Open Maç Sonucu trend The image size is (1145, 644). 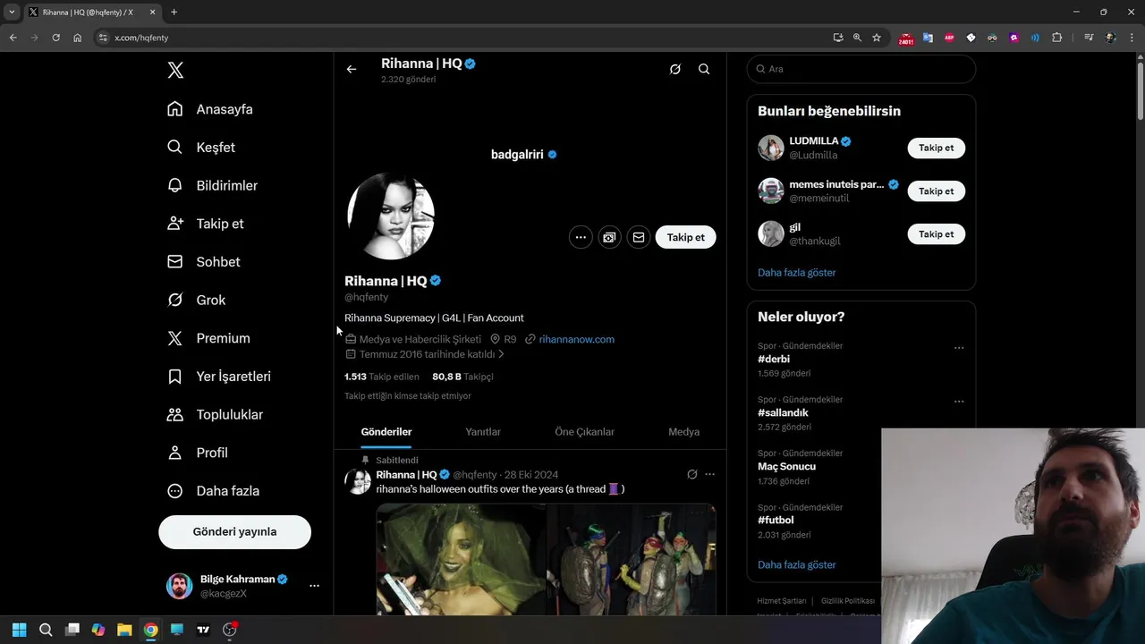(x=786, y=466)
